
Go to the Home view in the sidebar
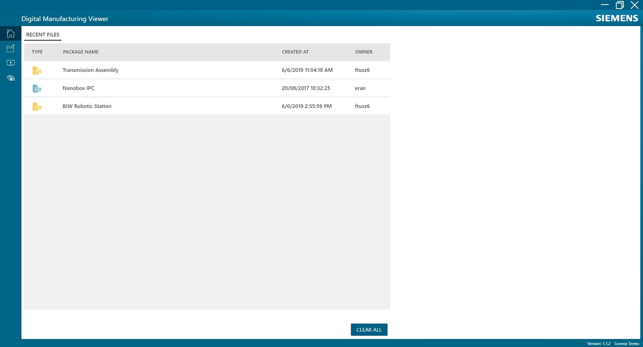point(11,33)
